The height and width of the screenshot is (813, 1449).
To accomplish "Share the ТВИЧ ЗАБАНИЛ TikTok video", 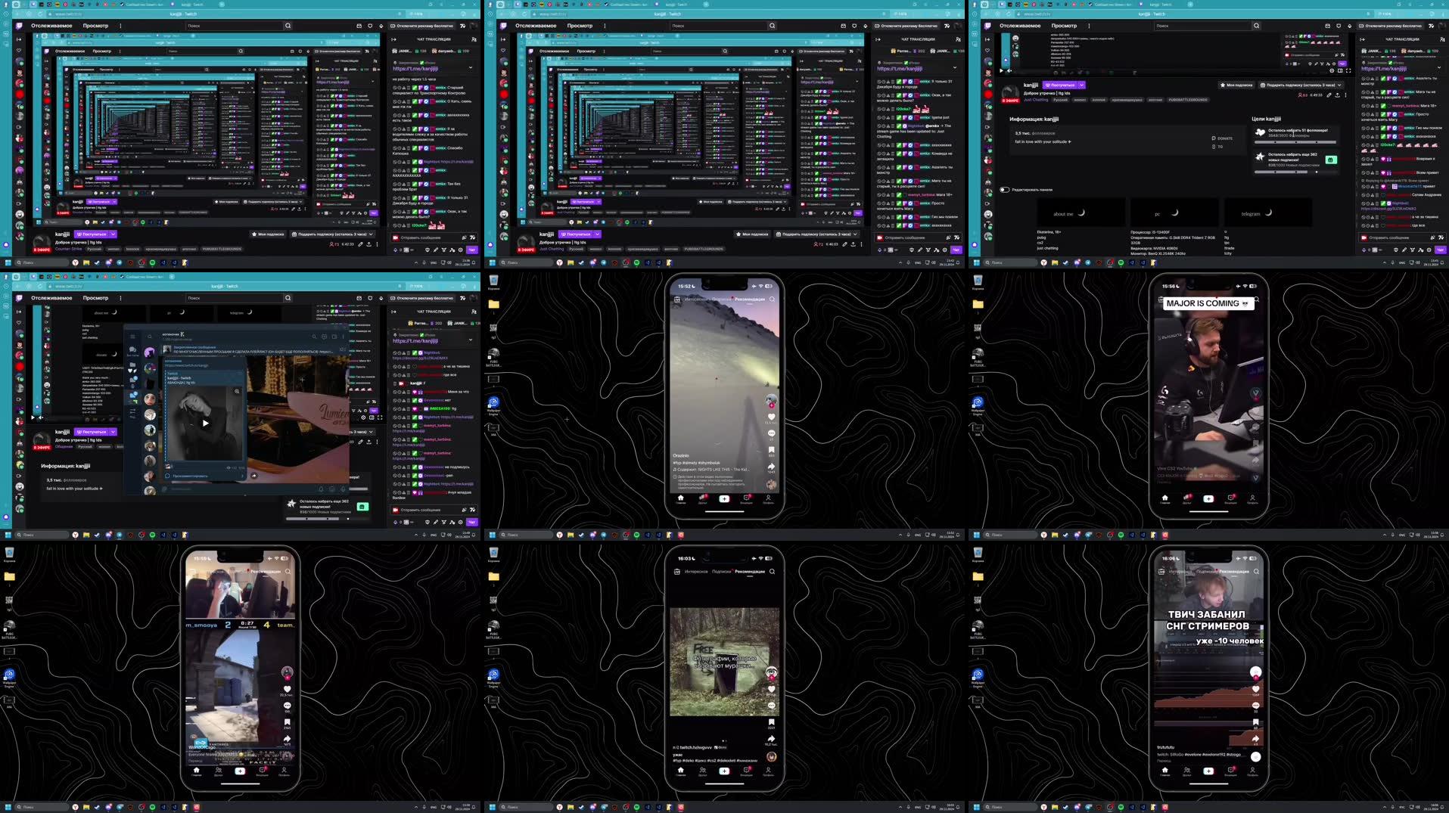I will coord(1255,740).
